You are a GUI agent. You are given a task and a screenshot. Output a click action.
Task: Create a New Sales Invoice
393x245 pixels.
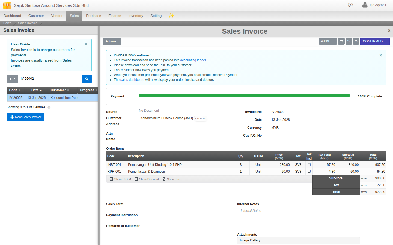(25, 117)
